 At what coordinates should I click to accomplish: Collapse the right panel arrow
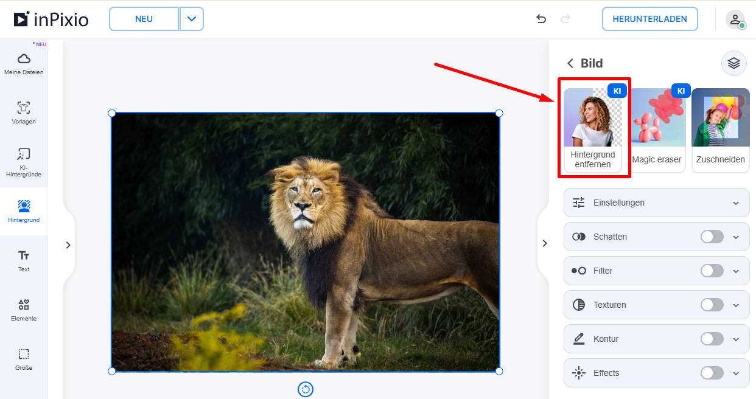point(544,243)
